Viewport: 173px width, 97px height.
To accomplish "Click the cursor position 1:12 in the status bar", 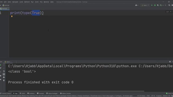I will coord(141,96).
